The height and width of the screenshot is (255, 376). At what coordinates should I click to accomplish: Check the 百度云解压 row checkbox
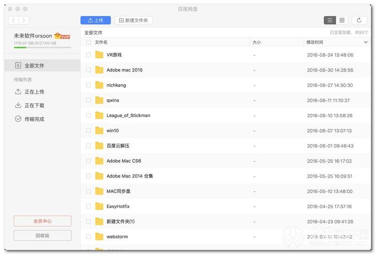point(88,146)
